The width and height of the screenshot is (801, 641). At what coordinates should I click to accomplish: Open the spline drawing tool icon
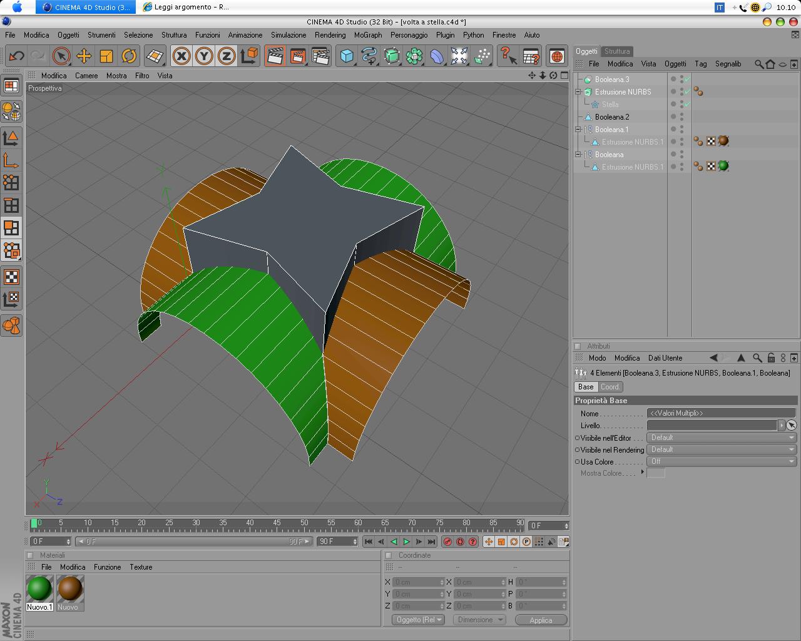(369, 56)
